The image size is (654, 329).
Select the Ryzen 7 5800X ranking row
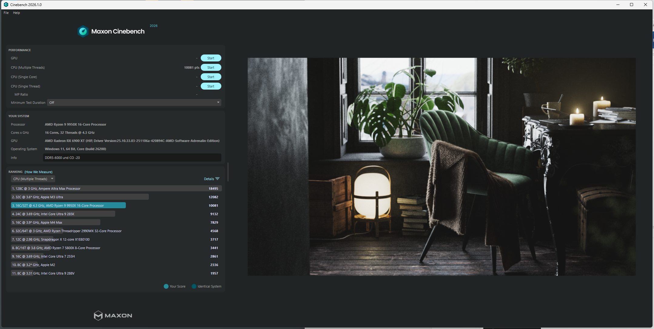point(116,248)
